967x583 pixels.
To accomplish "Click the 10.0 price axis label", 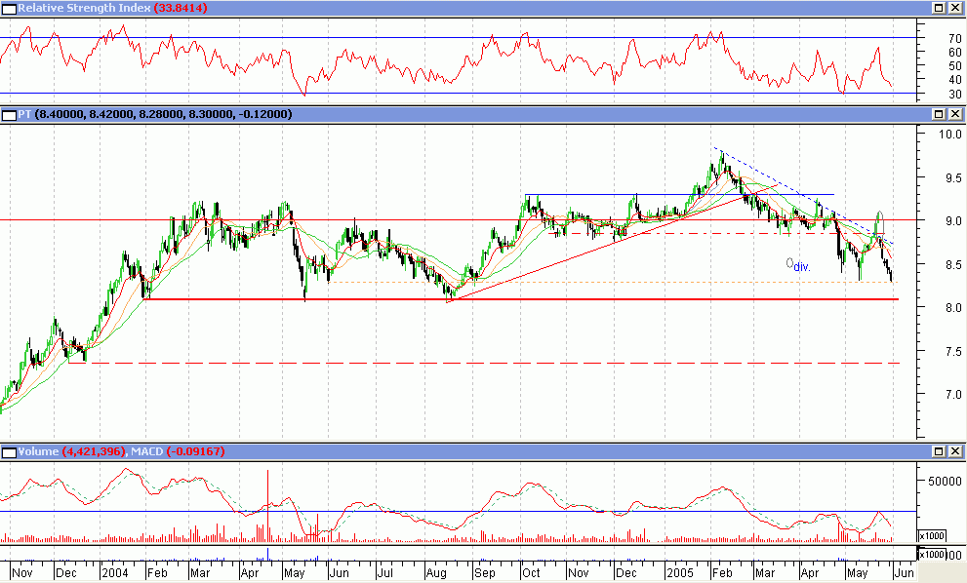I will tap(950, 135).
